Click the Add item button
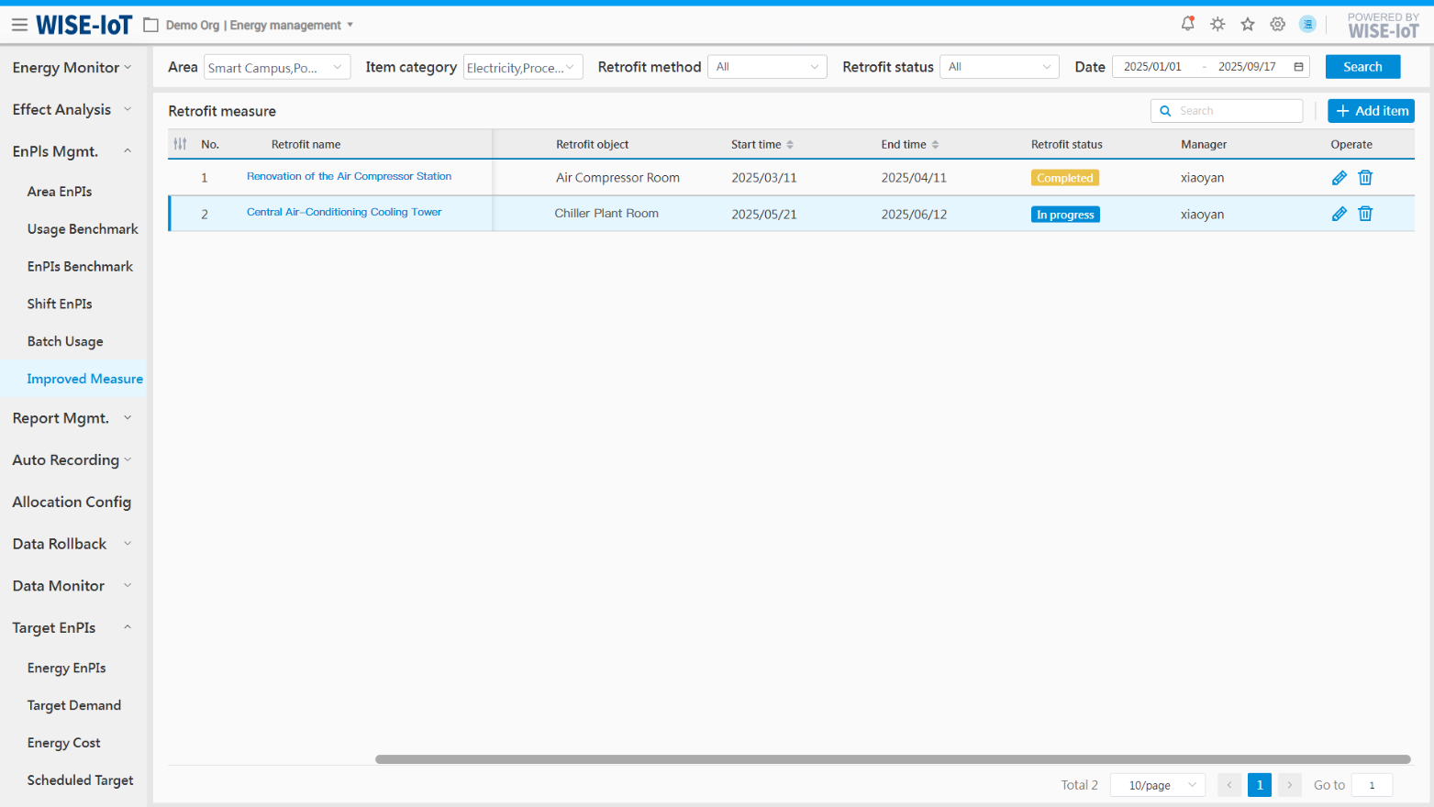The width and height of the screenshot is (1434, 807). [1371, 111]
